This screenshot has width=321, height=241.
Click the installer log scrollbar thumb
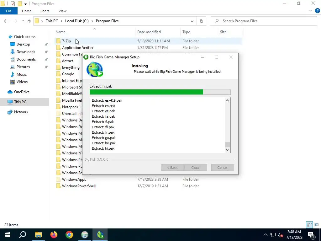(x=228, y=144)
